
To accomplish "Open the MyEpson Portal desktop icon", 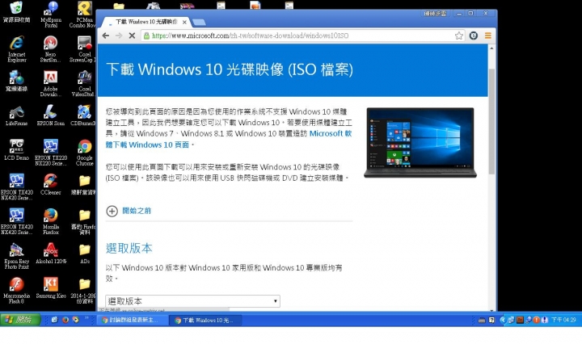I will tap(51, 14).
